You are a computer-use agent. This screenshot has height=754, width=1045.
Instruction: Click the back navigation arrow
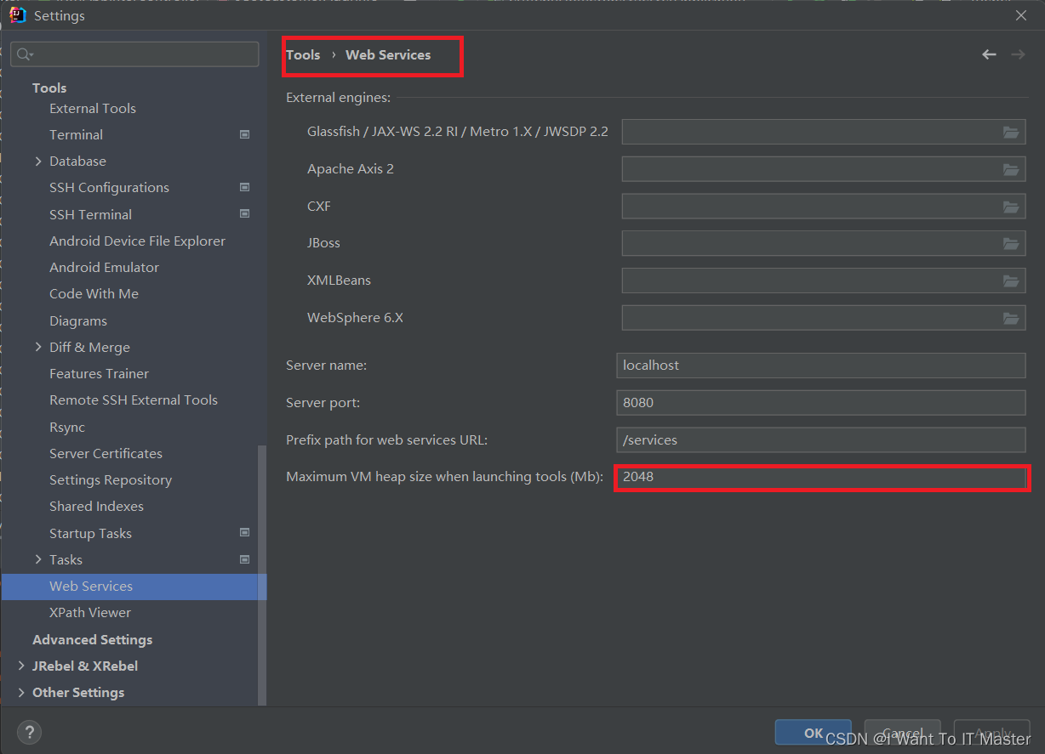coord(989,54)
